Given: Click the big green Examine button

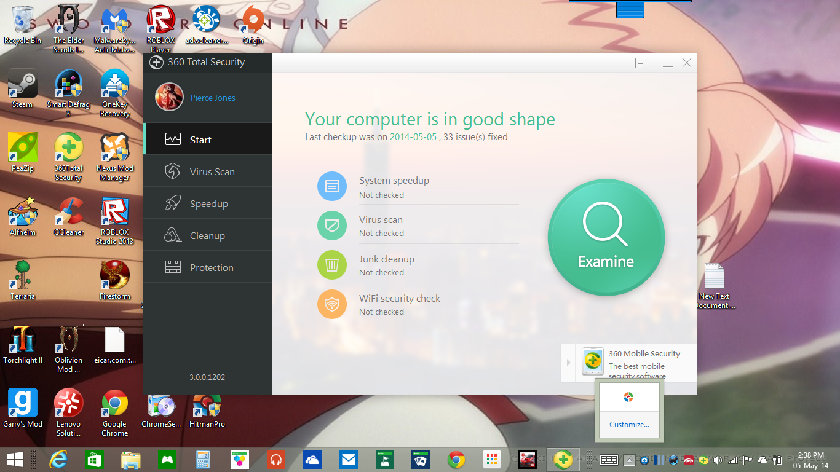Looking at the screenshot, I should pyautogui.click(x=606, y=237).
